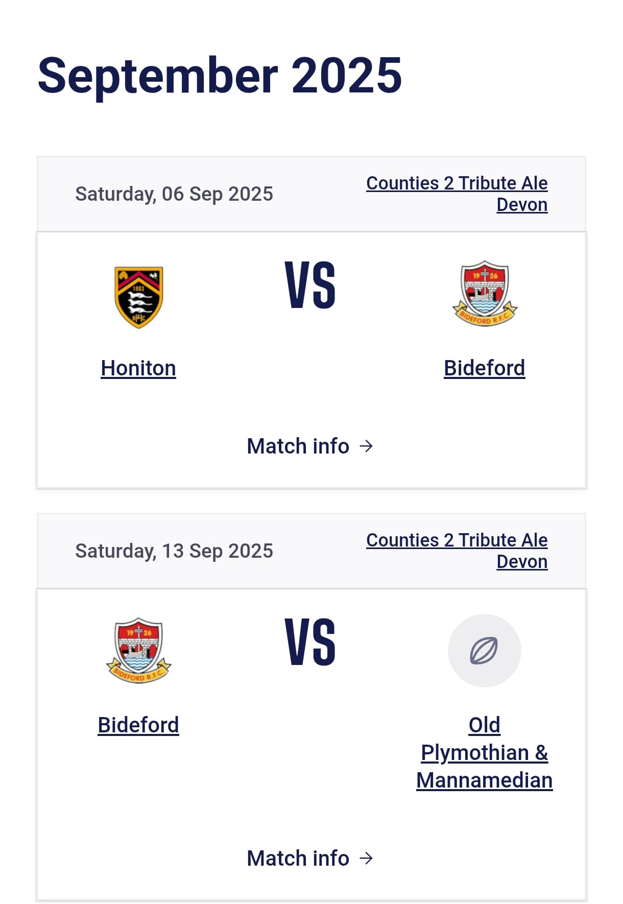Screen dimensions: 623x904
Task: Click the 13 Sep fixture header bar
Action: pyautogui.click(x=311, y=551)
